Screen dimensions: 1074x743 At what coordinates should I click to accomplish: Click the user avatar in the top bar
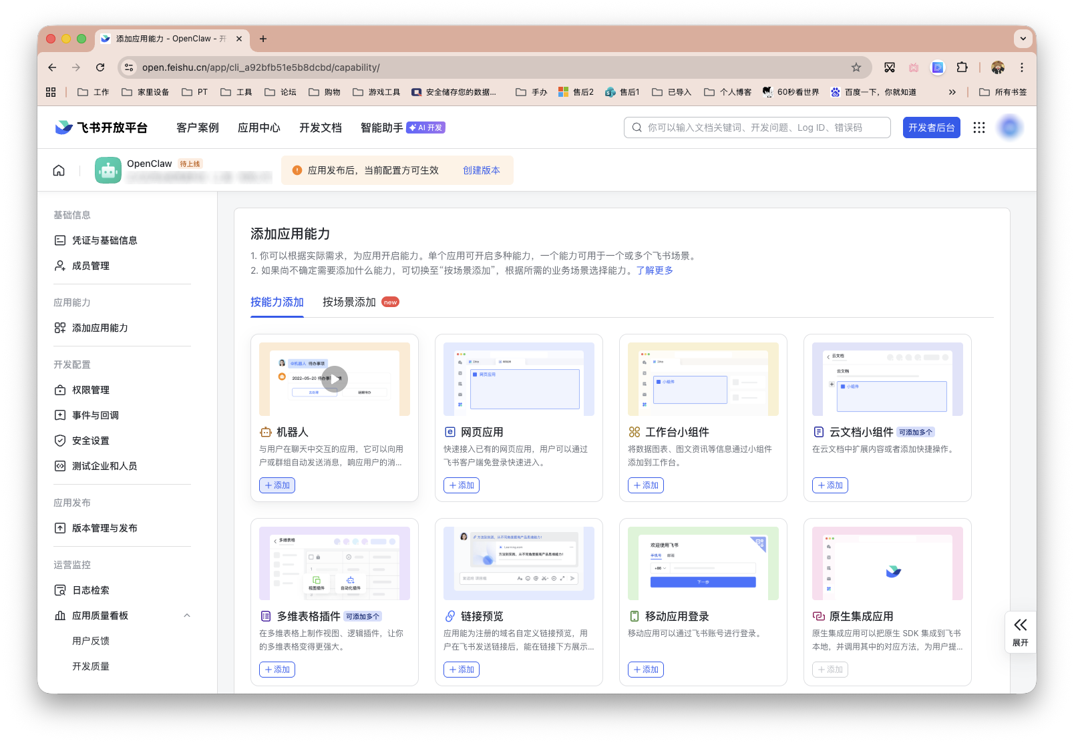[1010, 127]
